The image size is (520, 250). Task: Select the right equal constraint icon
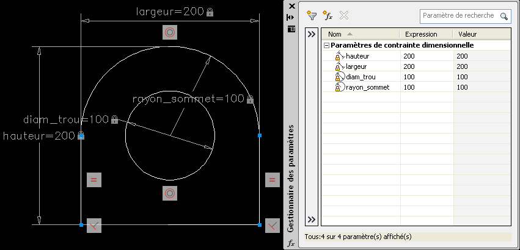273,180
